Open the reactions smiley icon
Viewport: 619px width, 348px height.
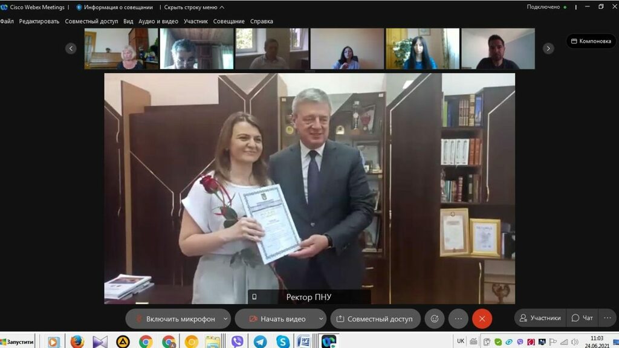[434, 318]
